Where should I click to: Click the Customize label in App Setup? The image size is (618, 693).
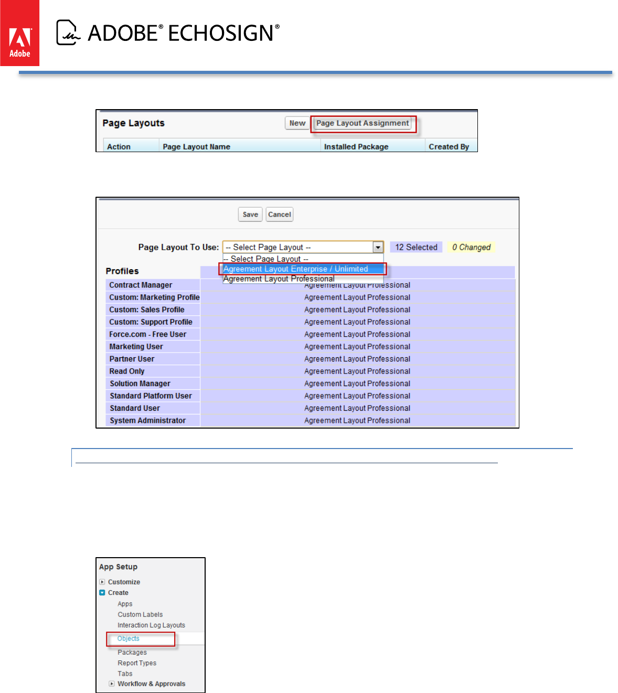tap(124, 582)
